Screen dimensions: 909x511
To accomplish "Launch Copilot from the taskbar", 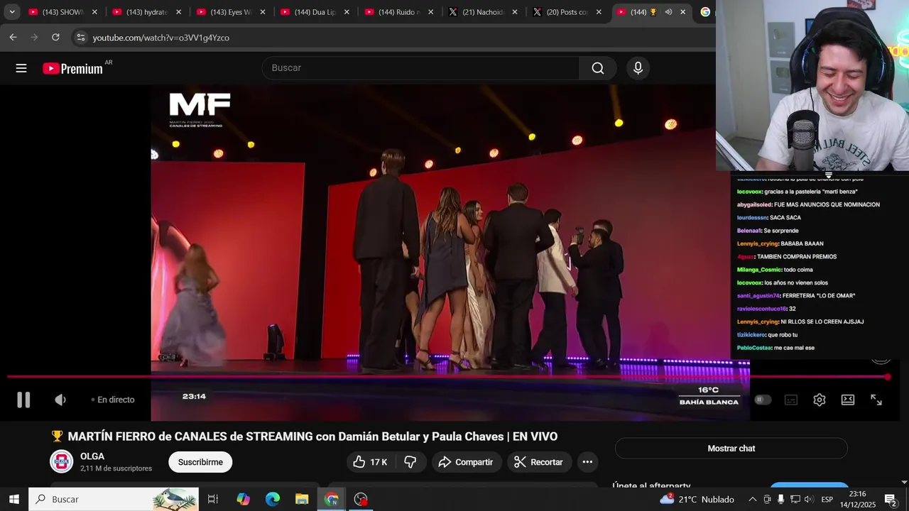I will click(243, 500).
